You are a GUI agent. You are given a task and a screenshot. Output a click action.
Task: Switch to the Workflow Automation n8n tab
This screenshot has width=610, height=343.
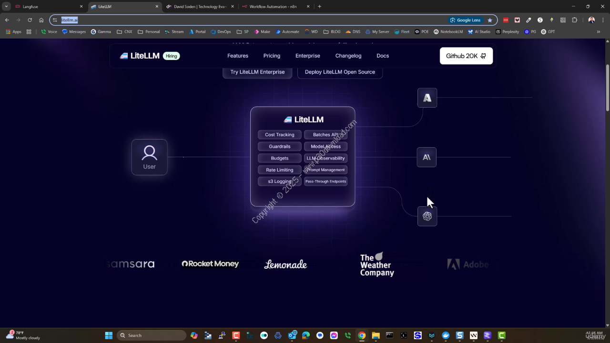[x=276, y=7]
